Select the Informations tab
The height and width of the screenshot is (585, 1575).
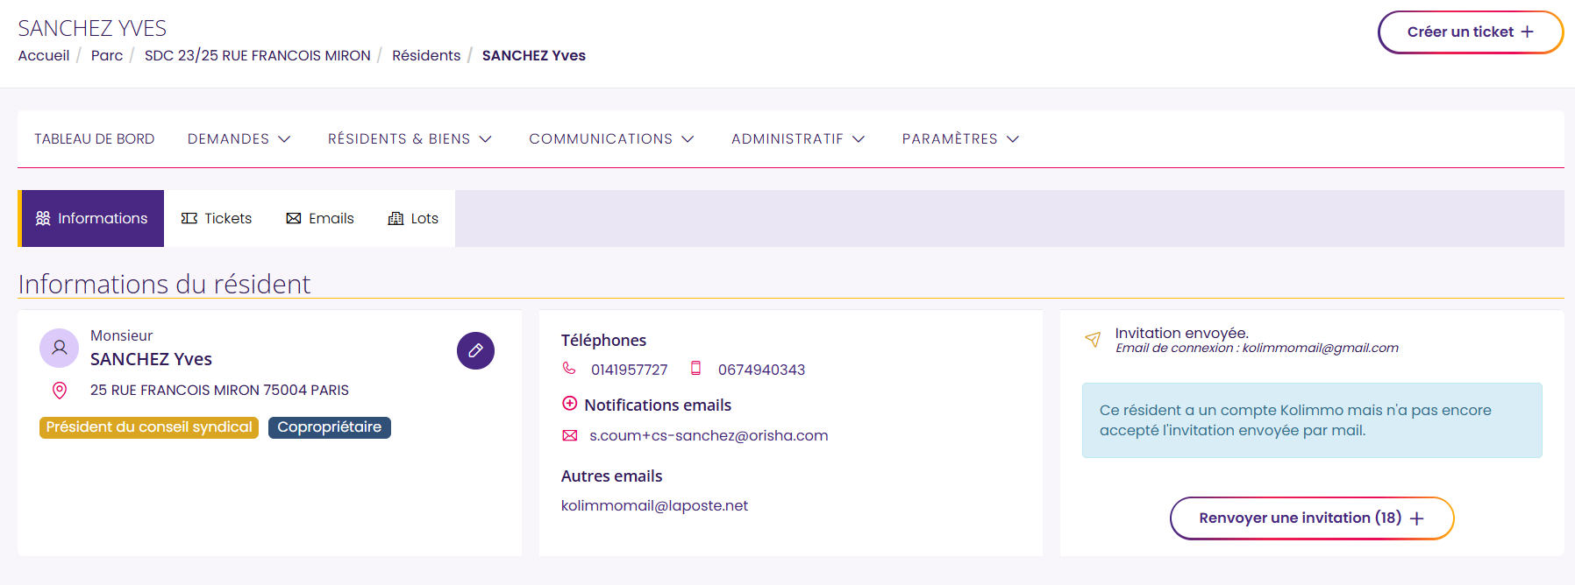[x=91, y=218]
